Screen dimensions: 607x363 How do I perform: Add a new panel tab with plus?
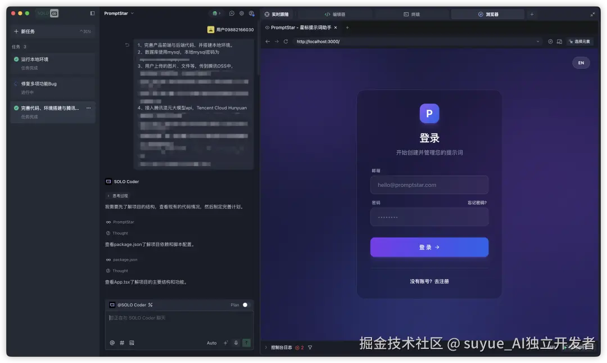tap(532, 14)
